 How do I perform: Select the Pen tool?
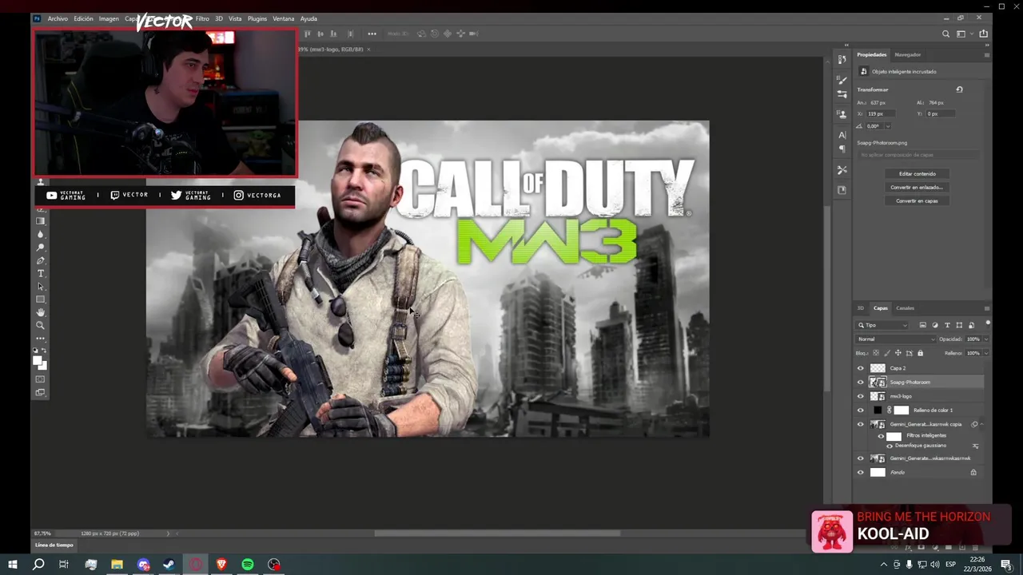[x=41, y=260]
